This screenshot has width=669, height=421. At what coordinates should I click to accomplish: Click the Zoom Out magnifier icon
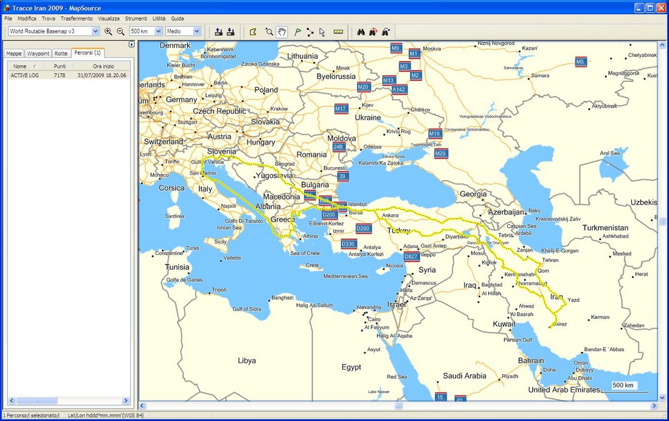click(x=121, y=32)
